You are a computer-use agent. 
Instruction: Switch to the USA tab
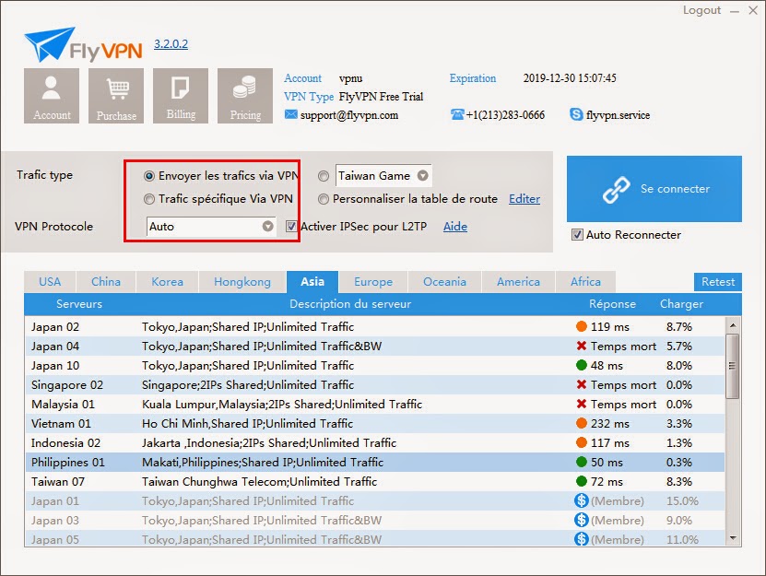tap(50, 282)
